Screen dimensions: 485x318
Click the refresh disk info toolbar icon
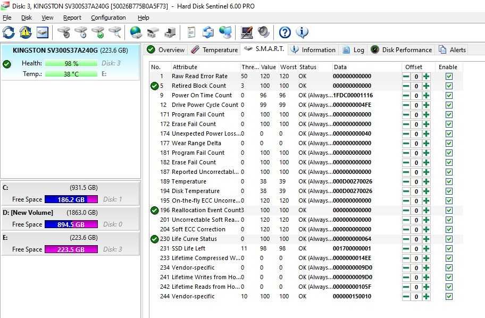(9, 32)
